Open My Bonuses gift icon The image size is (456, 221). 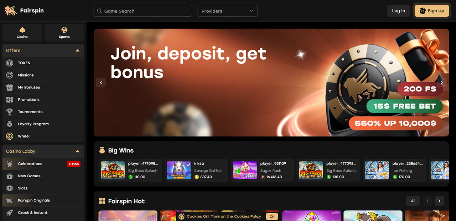point(10,87)
